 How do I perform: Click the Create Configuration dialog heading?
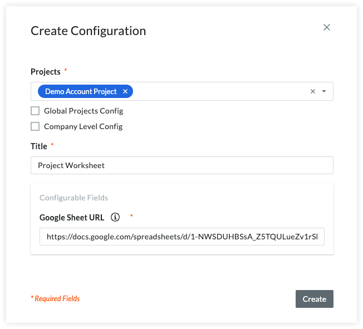88,31
